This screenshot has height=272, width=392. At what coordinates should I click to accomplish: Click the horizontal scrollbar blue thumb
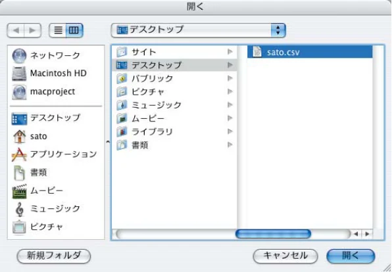(x=273, y=234)
